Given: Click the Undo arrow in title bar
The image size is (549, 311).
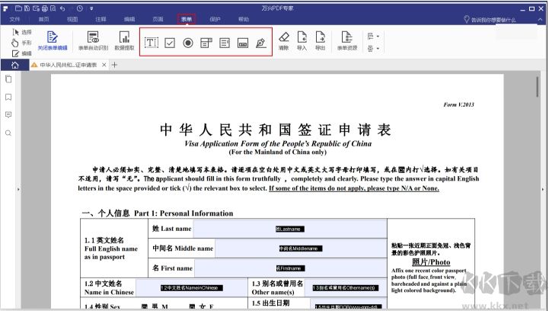Looking at the screenshot, I should (x=62, y=8).
